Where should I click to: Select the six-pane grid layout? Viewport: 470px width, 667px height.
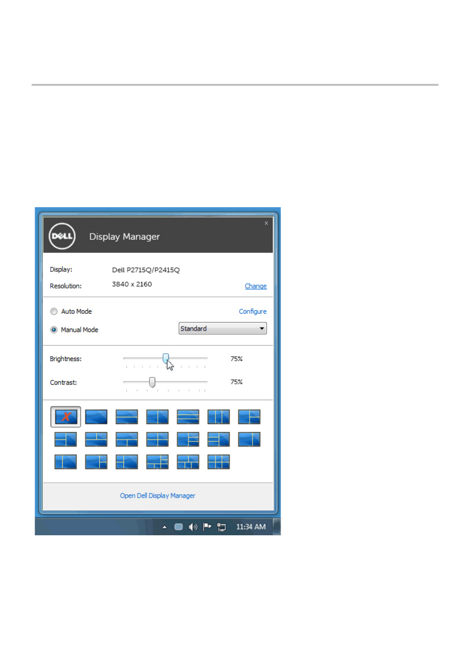(x=218, y=462)
